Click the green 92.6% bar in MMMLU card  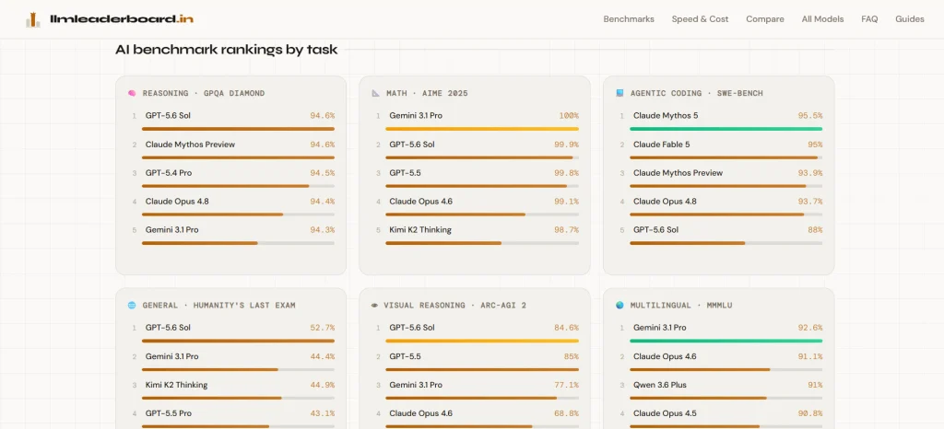[x=726, y=341]
